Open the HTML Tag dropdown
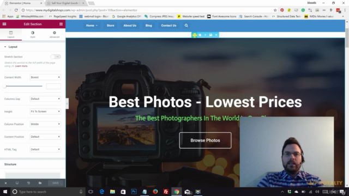This screenshot has height=196, width=349. (x=45, y=149)
